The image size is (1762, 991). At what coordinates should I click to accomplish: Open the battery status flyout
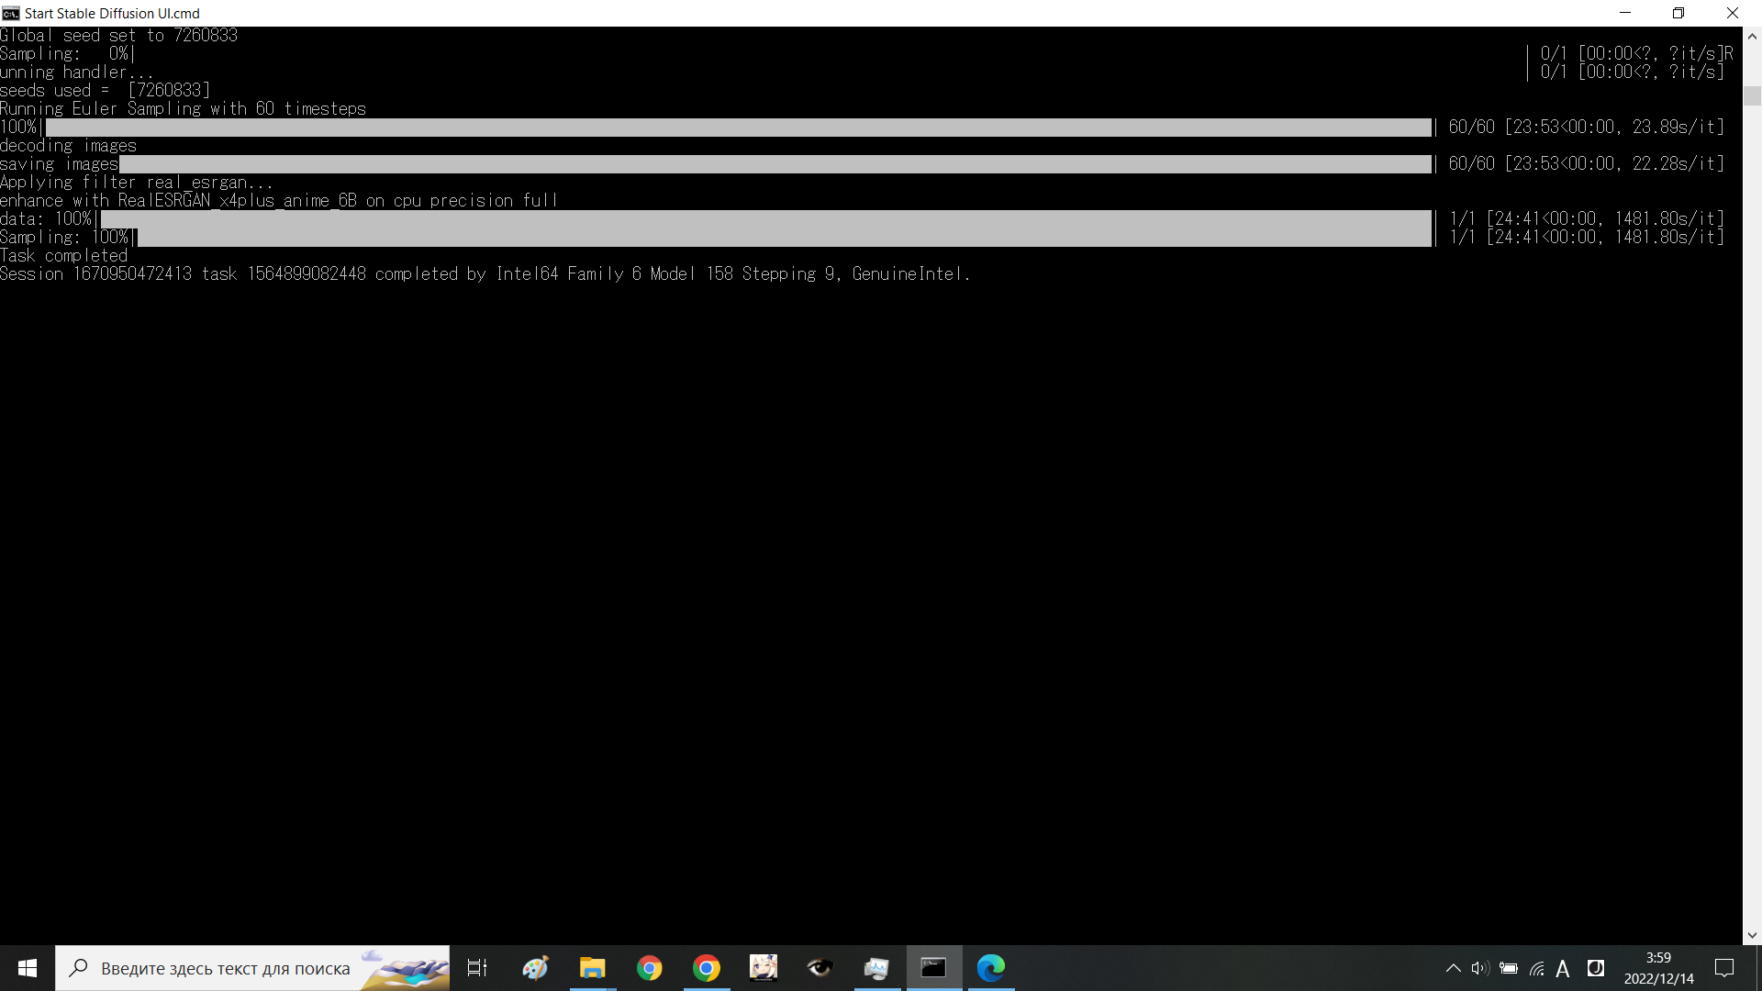(1510, 968)
